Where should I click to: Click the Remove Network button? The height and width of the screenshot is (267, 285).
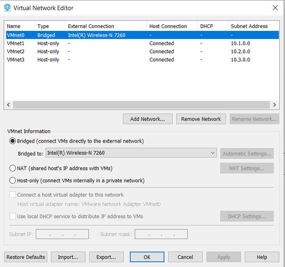[201, 119]
